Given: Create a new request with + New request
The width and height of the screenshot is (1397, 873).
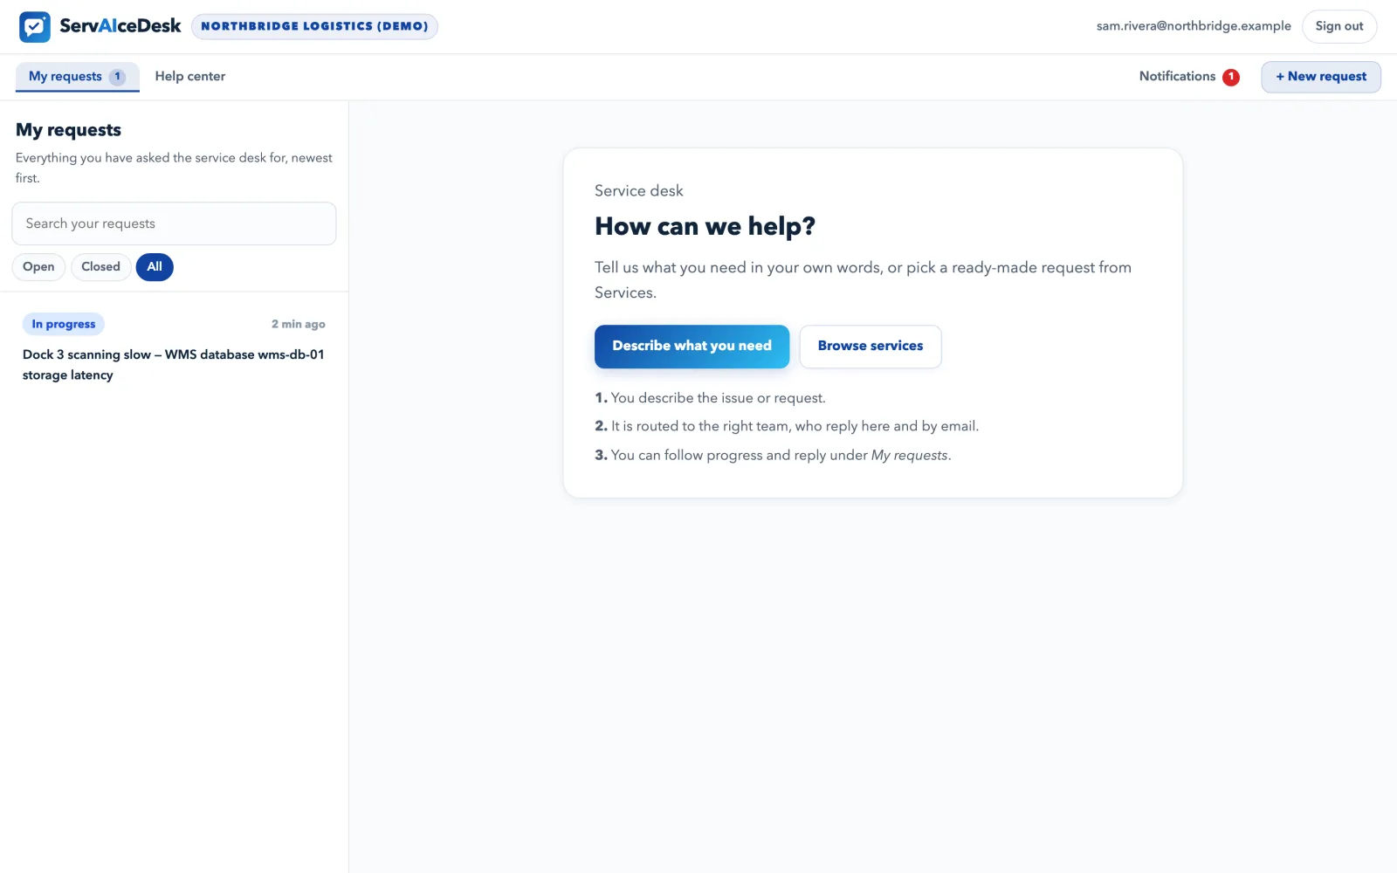Looking at the screenshot, I should 1321,77.
